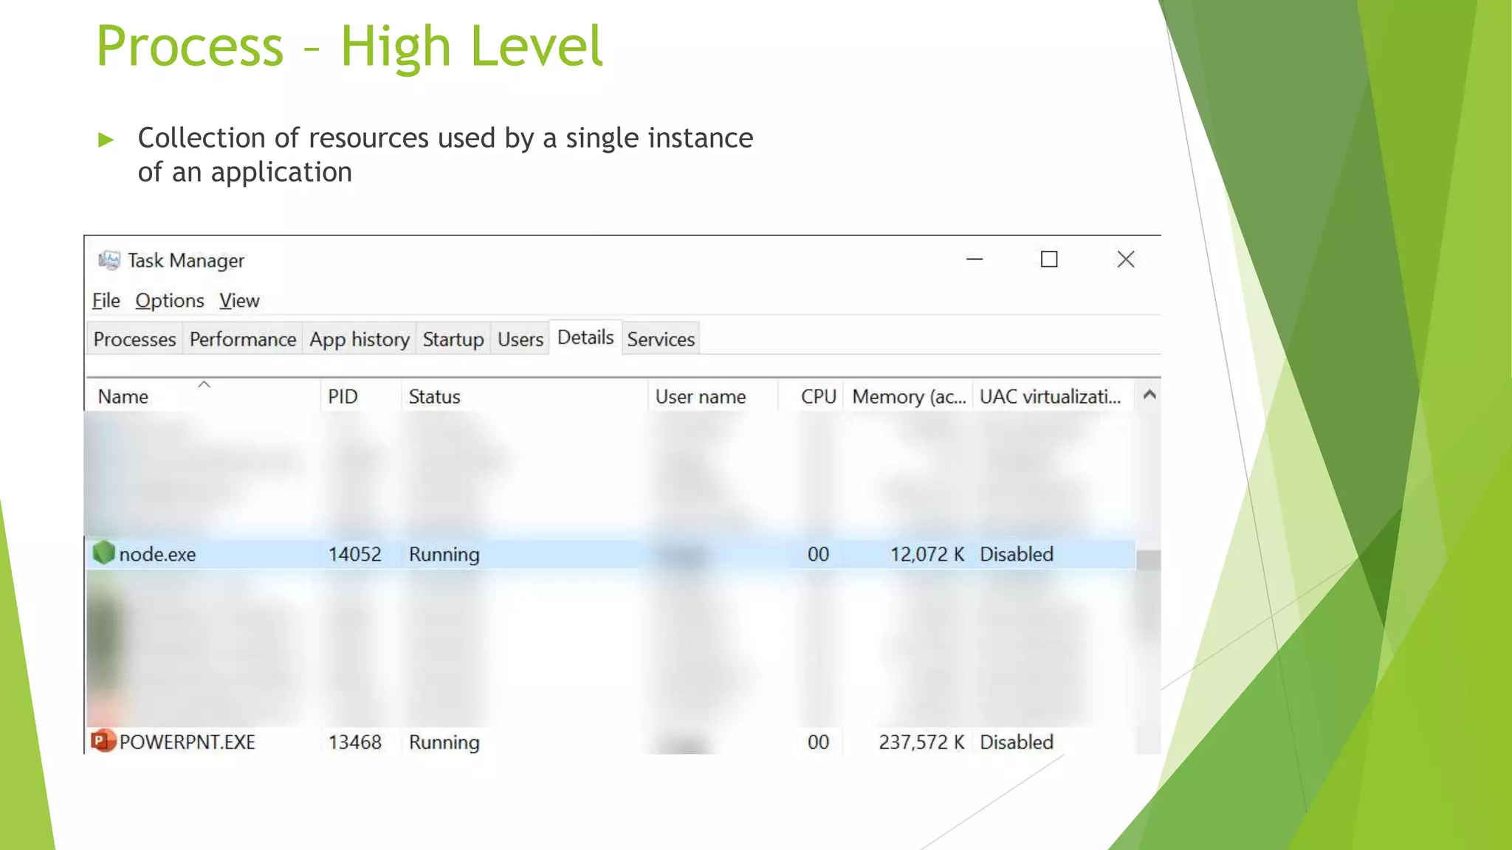Sort by the Name column header
Screen dimensions: 1512x850
[203, 396]
